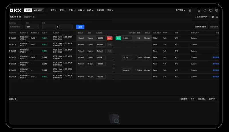Click the layout icon beside trader LUPBK
This screenshot has height=132, width=229.
coord(213,17)
